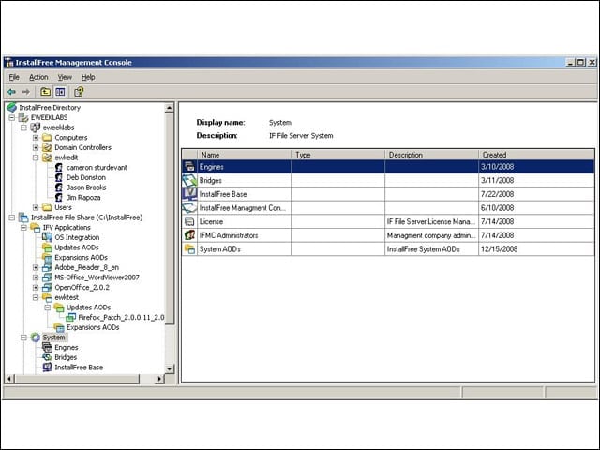Select Updates AODs under ewktest
Image resolution: width=600 pixels, height=450 pixels.
click(88, 307)
